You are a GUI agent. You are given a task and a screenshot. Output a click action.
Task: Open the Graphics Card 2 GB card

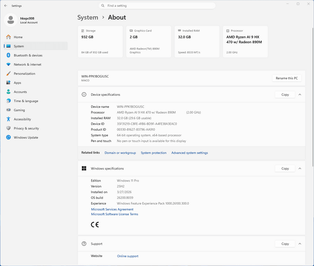tap(149, 42)
